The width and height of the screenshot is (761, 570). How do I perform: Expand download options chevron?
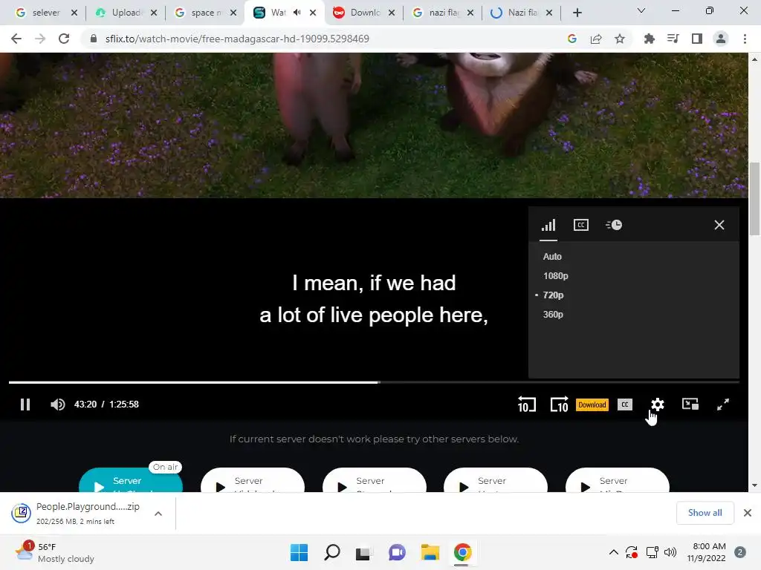[x=158, y=514]
